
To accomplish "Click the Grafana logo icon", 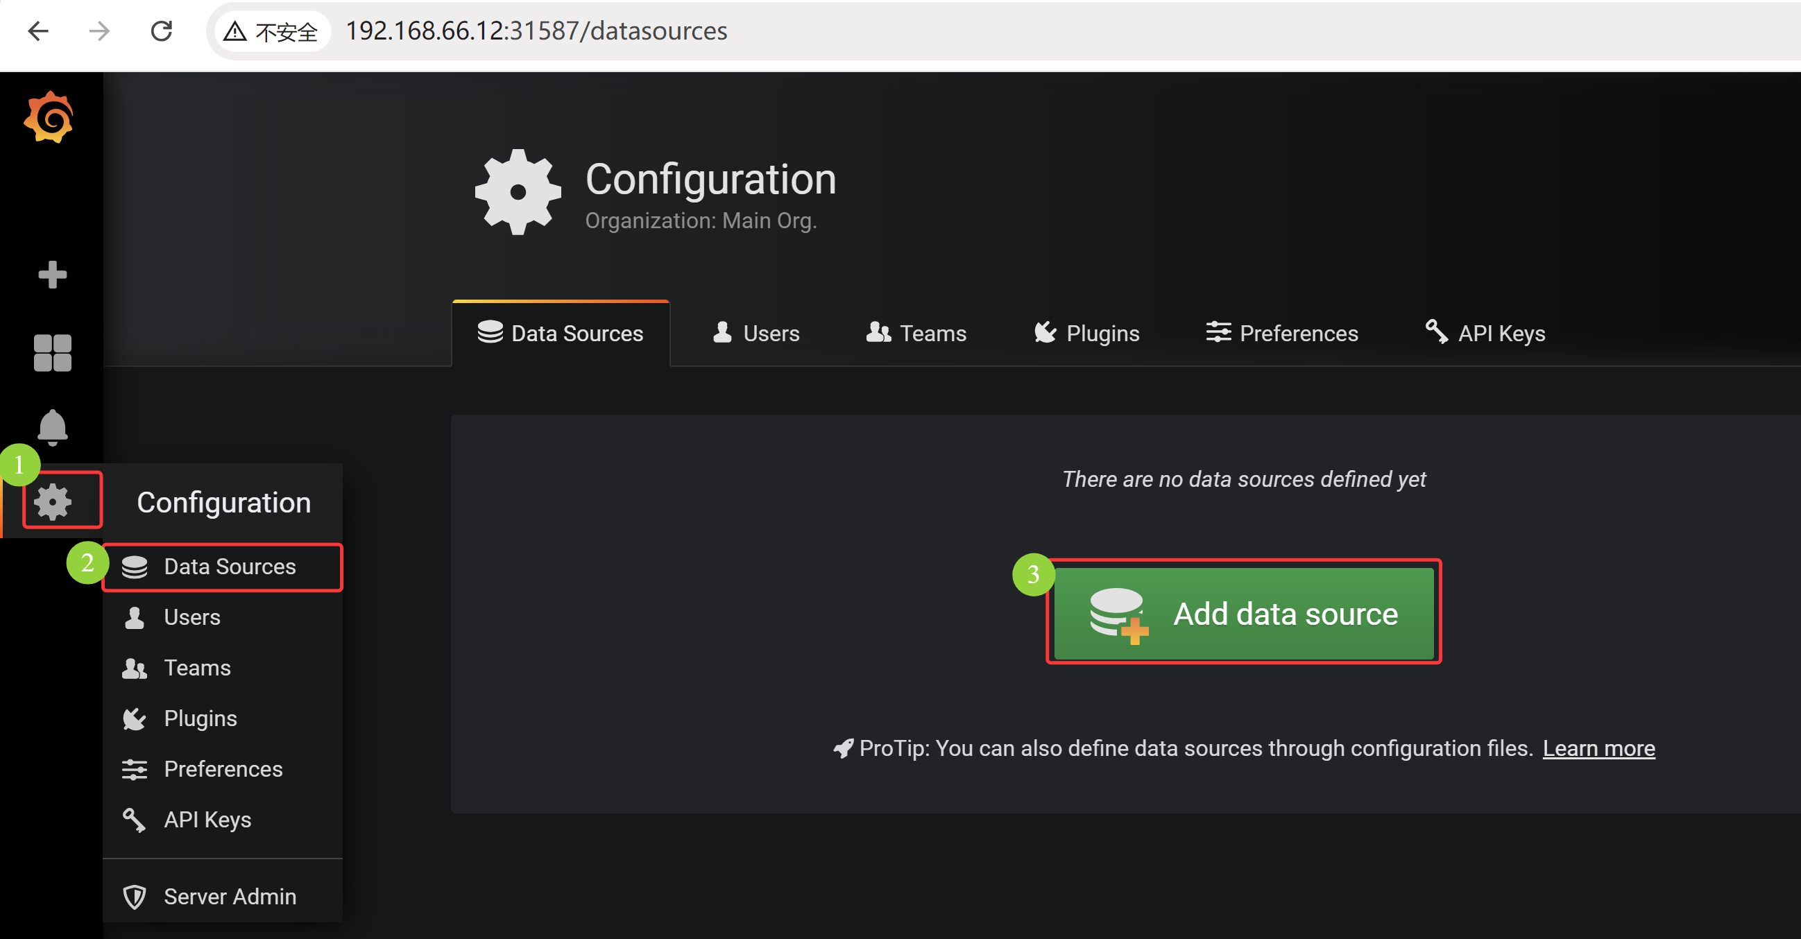I will [x=49, y=117].
